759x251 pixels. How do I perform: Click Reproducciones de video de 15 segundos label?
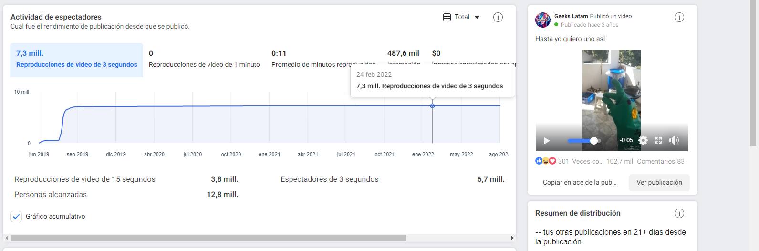click(x=85, y=179)
